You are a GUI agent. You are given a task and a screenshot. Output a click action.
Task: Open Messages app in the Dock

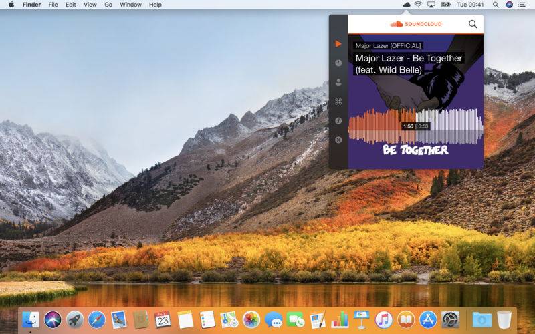274,320
